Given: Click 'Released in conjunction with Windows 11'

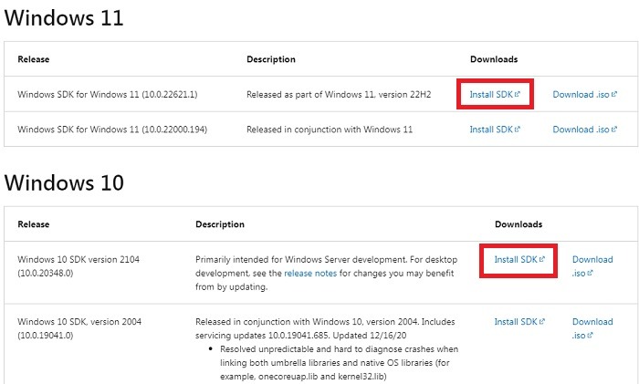Looking at the screenshot, I should [330, 130].
